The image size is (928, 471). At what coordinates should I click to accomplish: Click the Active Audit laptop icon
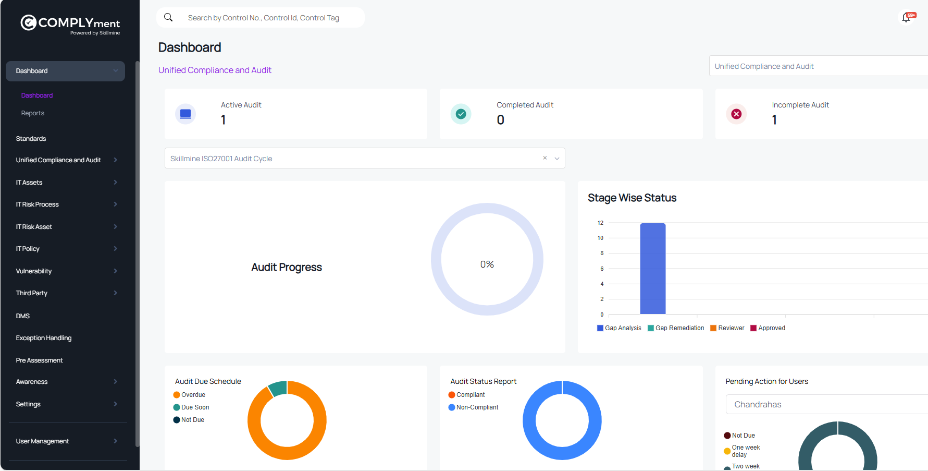tap(185, 114)
